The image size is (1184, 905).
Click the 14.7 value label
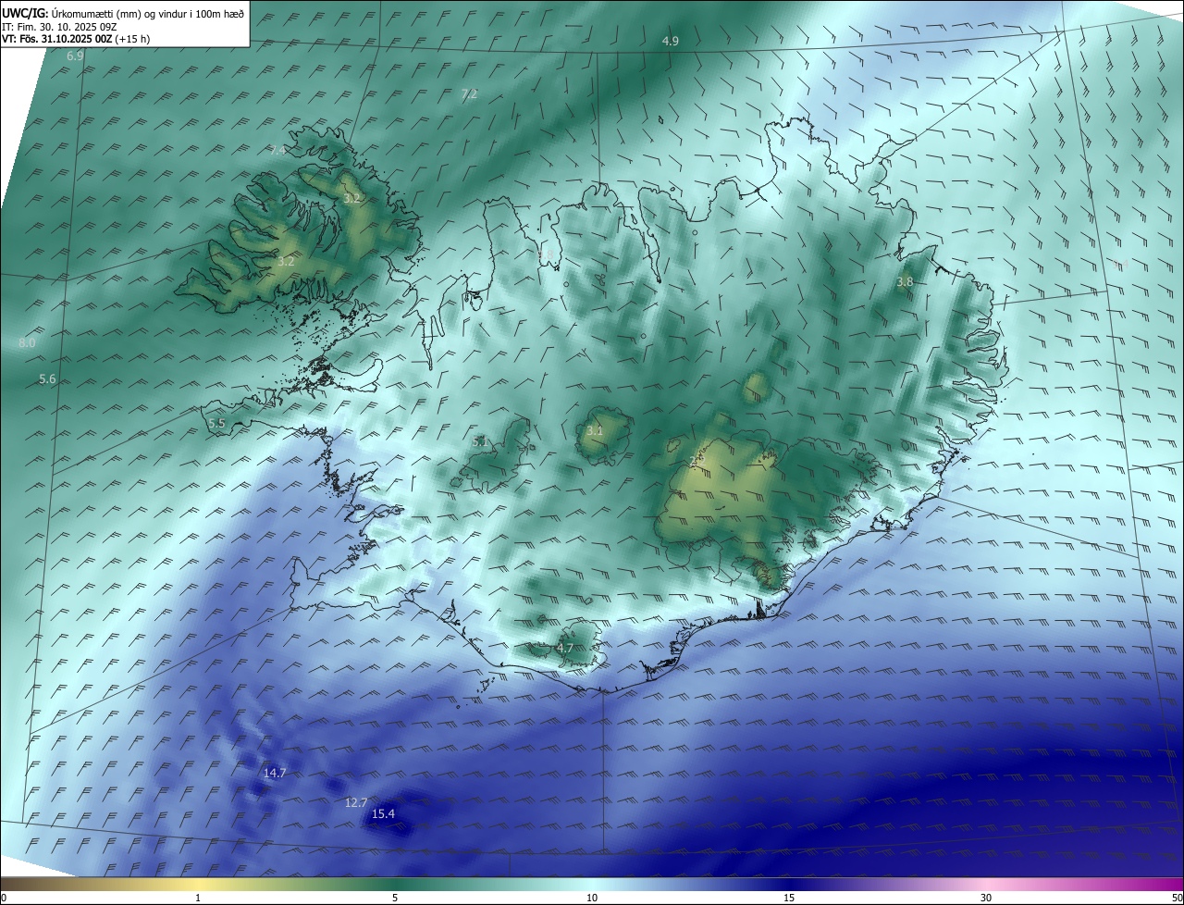point(275,774)
